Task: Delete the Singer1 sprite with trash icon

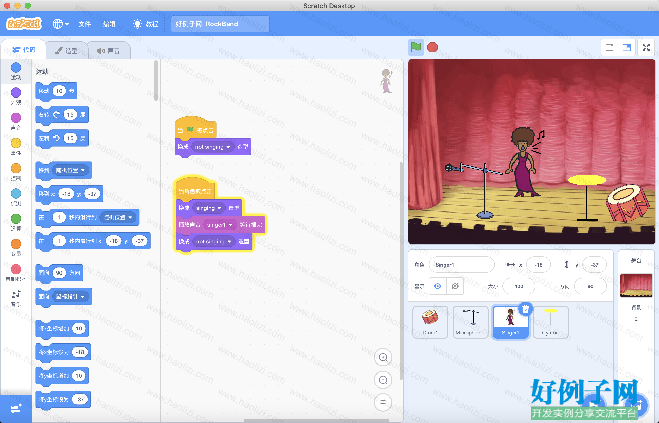Action: click(x=525, y=309)
